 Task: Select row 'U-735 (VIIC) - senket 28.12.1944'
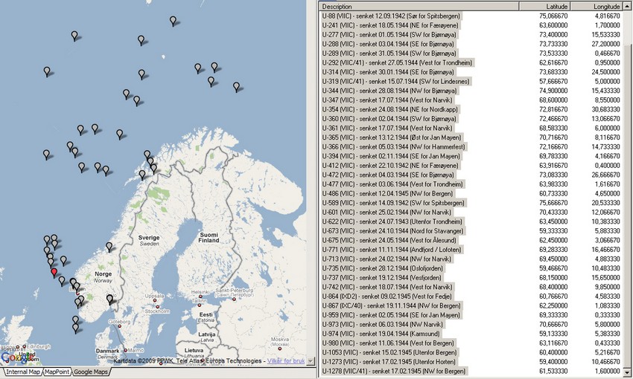coord(471,268)
